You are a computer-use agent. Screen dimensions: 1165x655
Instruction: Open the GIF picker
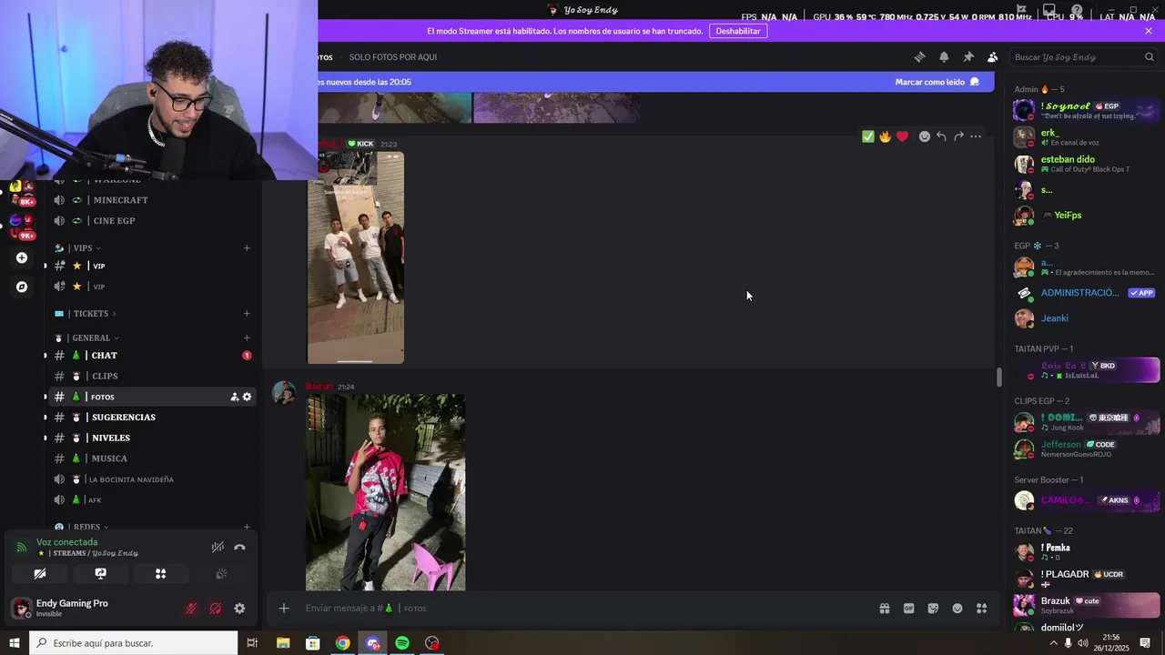pyautogui.click(x=908, y=609)
